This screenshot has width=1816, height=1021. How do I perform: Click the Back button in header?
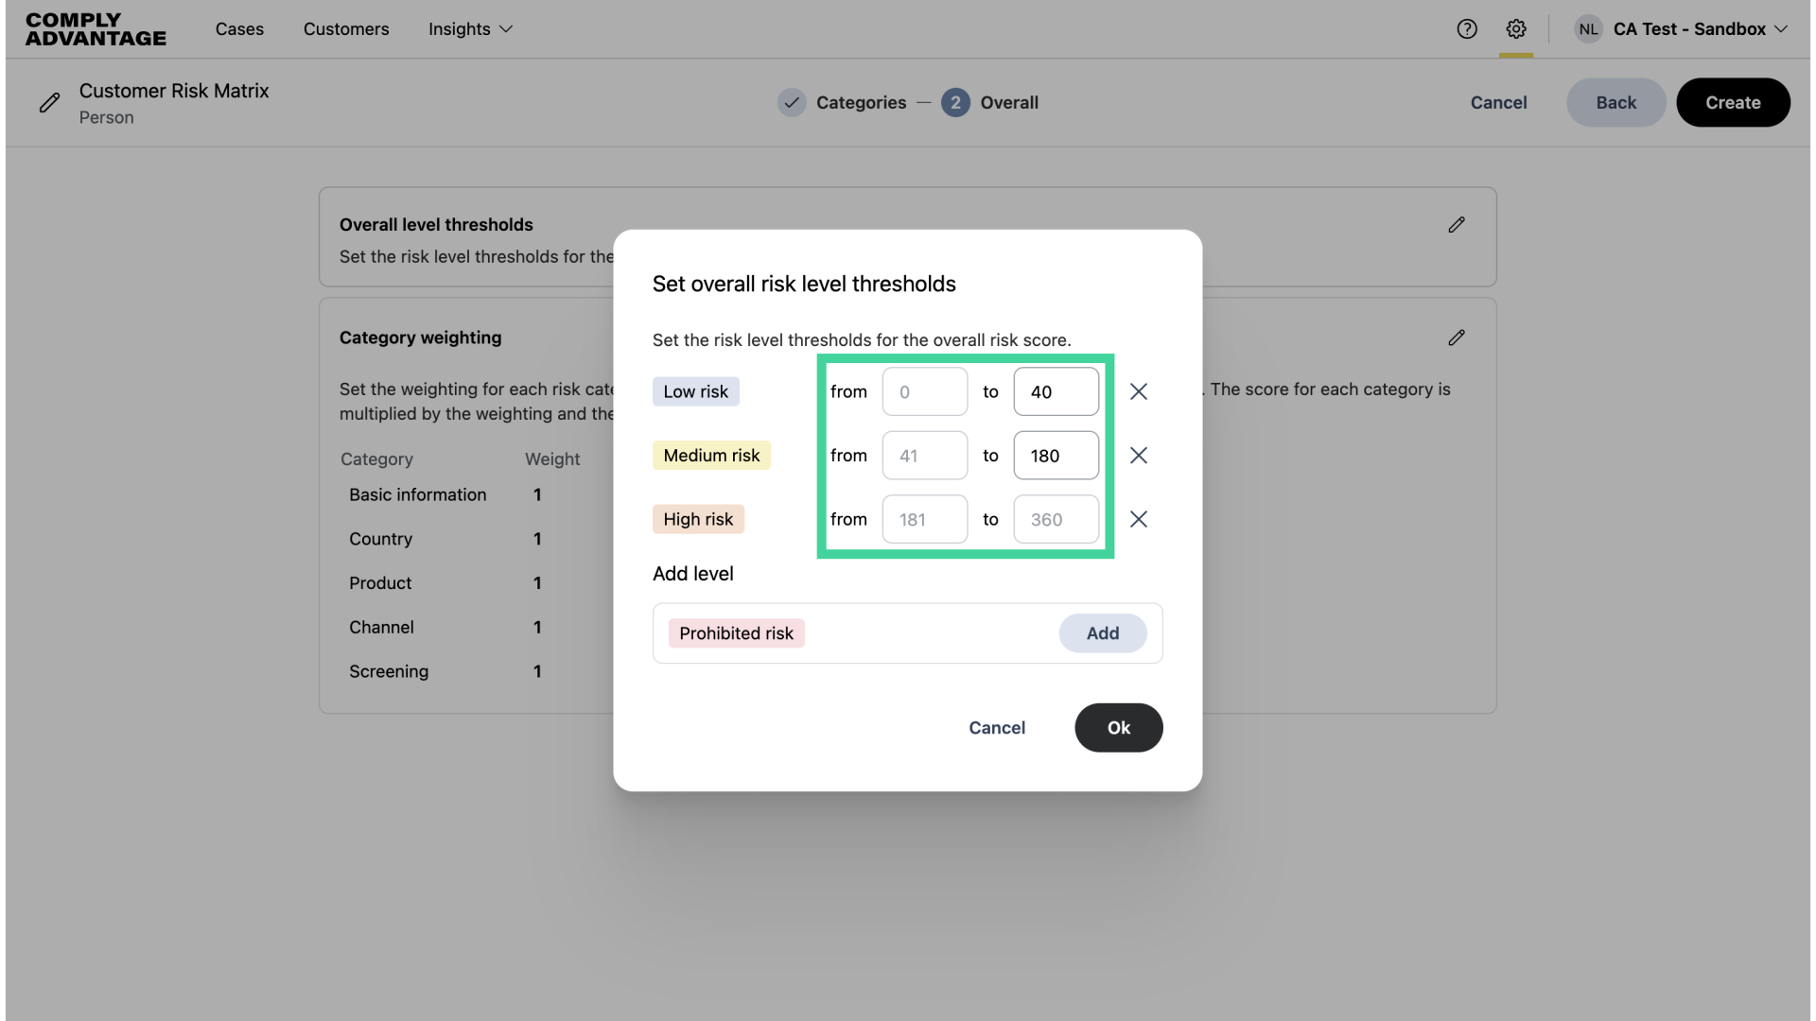point(1615,103)
